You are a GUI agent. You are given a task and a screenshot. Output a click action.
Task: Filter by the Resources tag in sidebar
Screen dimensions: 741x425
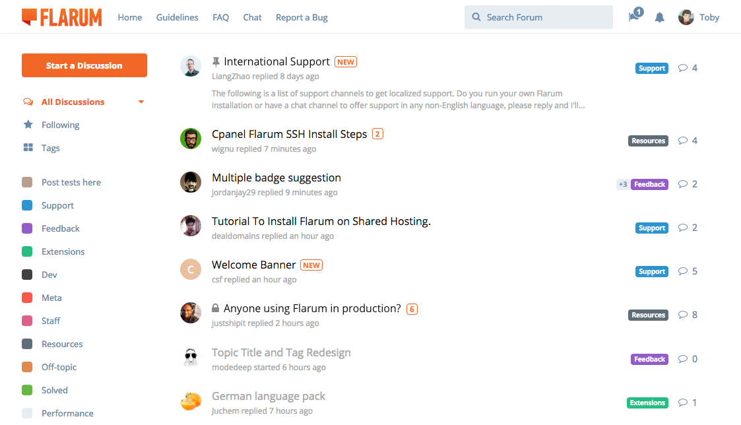62,344
